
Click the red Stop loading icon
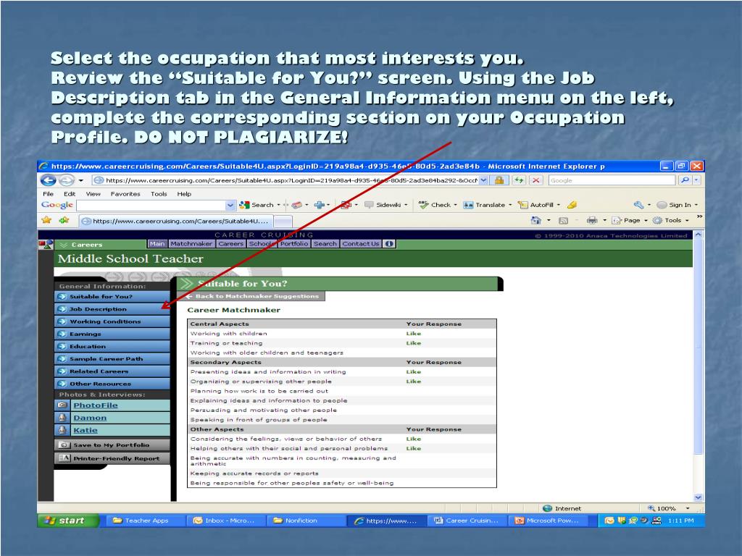point(535,180)
